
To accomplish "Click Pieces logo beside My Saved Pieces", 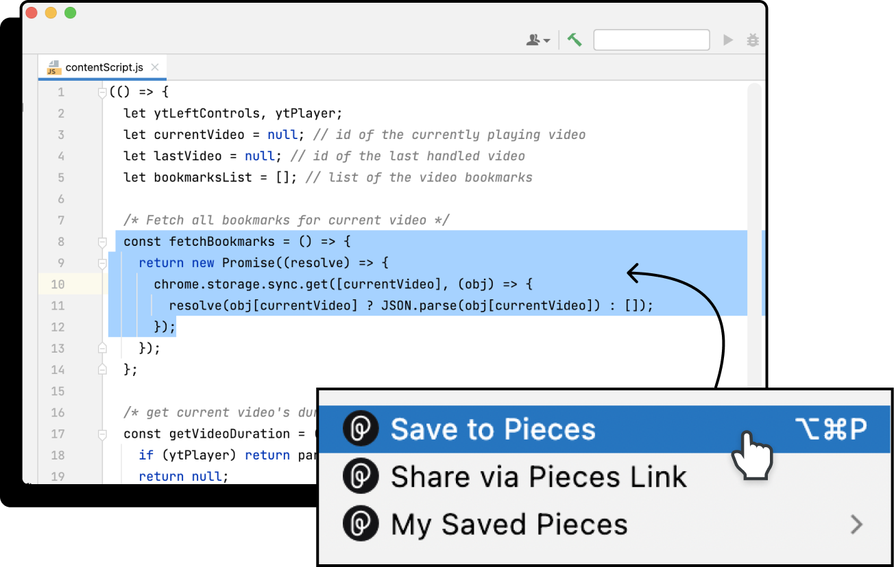I will click(x=361, y=525).
